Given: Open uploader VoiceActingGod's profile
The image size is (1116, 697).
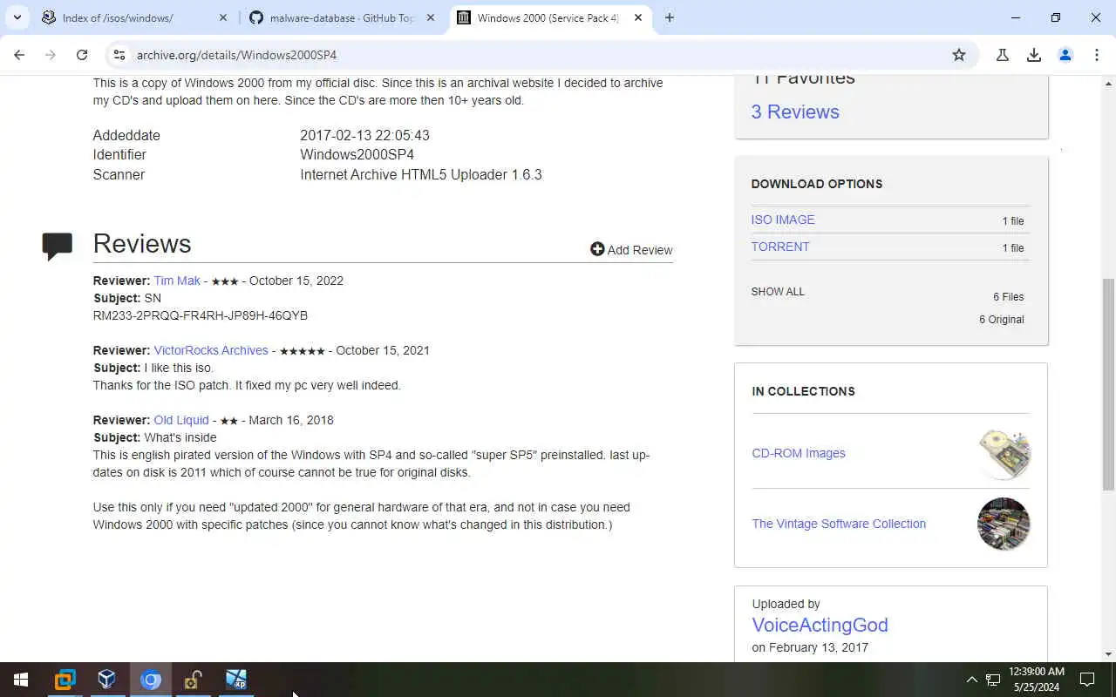Looking at the screenshot, I should (x=820, y=625).
